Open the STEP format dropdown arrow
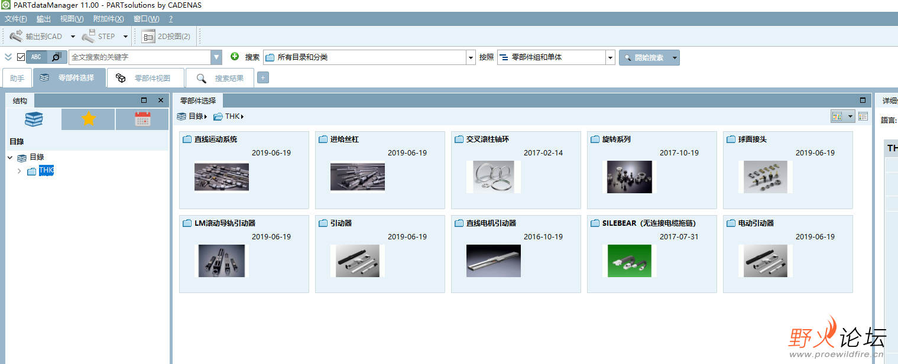The height and width of the screenshot is (364, 898). 125,37
